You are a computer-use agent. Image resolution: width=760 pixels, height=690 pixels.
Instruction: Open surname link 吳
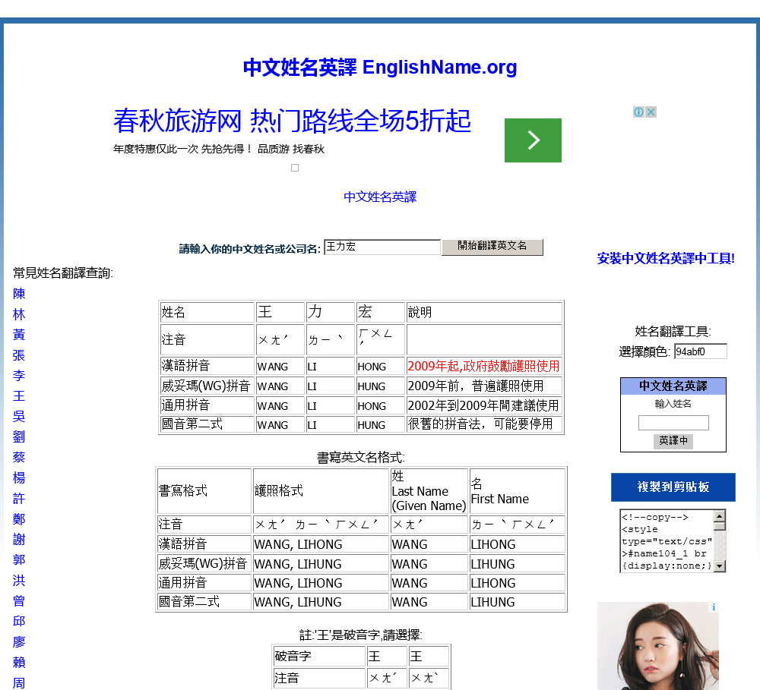19,416
